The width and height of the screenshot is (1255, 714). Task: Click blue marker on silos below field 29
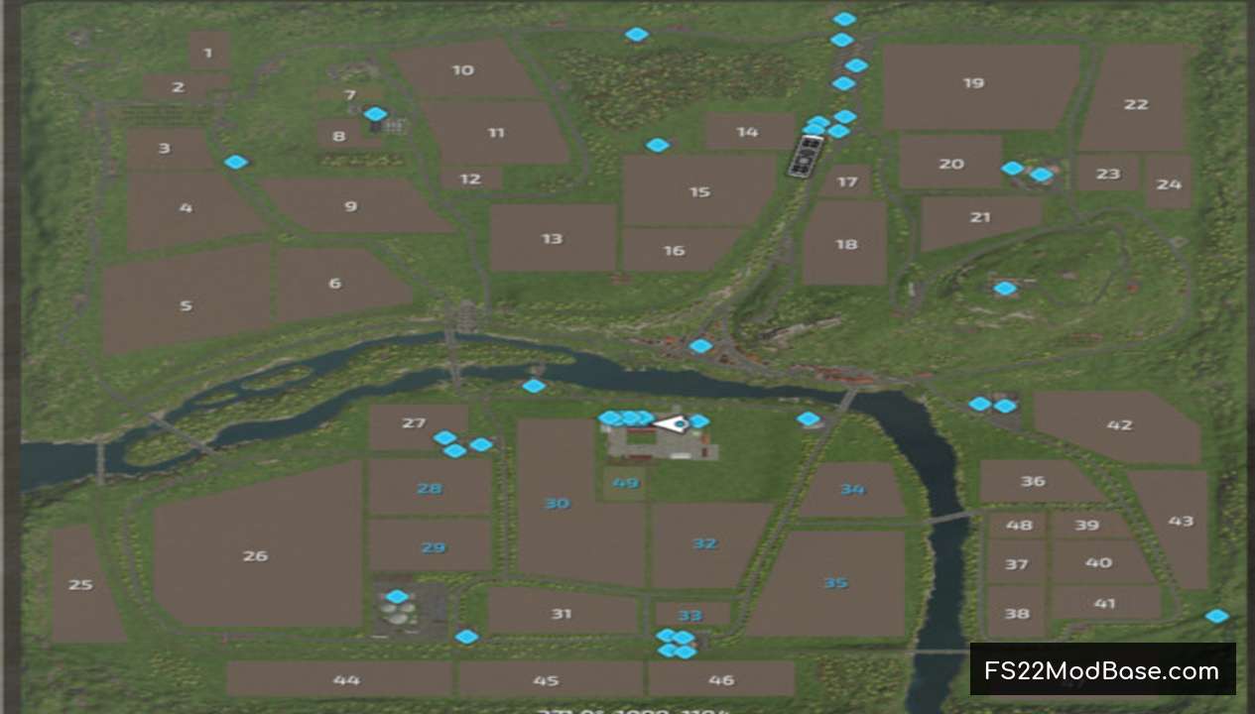click(397, 596)
